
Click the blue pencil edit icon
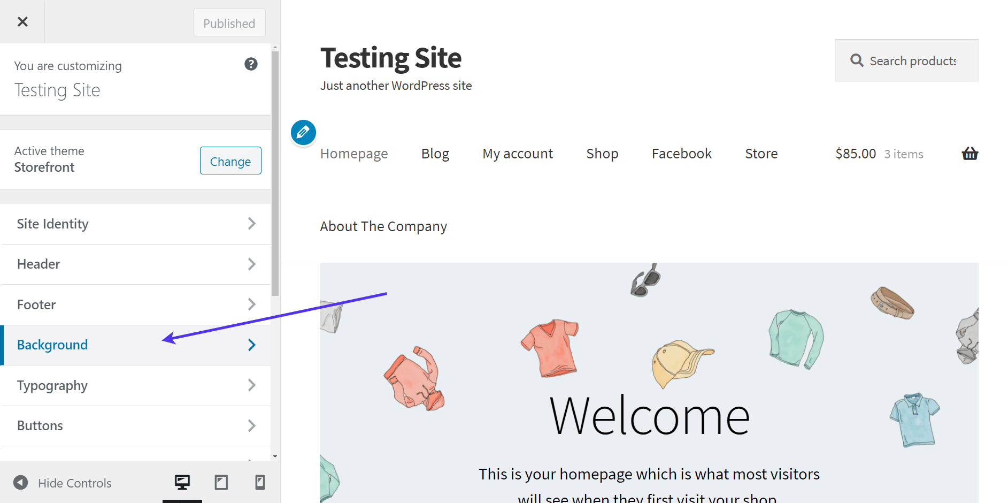(303, 133)
